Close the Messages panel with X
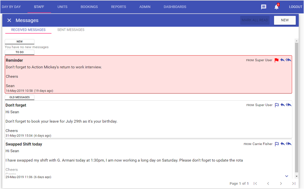This screenshot has height=190, width=304. point(9,20)
